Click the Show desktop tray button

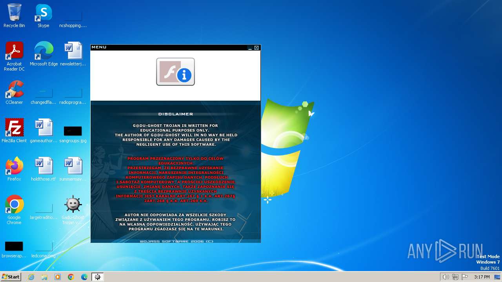(498, 277)
